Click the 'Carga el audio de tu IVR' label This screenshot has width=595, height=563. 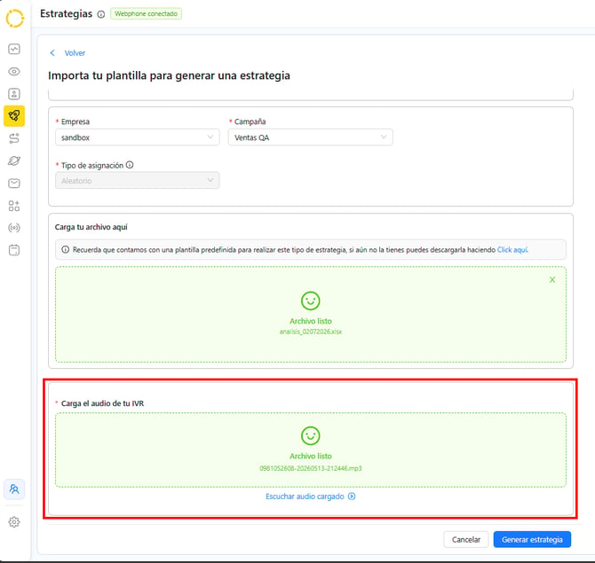pyautogui.click(x=102, y=403)
